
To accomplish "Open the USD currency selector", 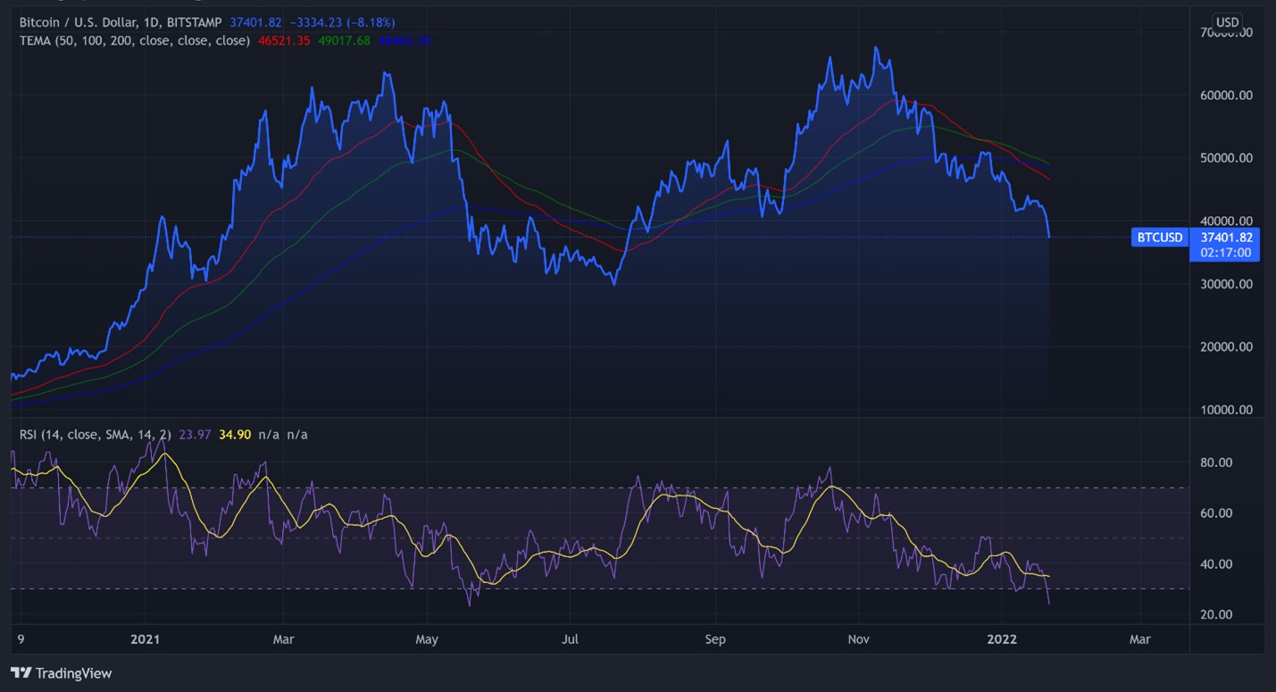I will pyautogui.click(x=1228, y=22).
